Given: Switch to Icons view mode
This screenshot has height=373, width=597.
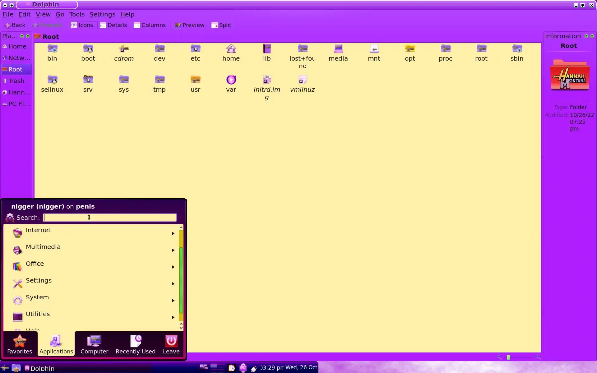Looking at the screenshot, I should point(82,25).
